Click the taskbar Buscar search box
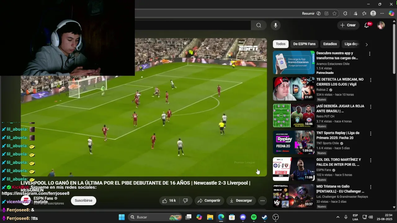The width and height of the screenshot is (397, 223). pyautogui.click(x=156, y=217)
